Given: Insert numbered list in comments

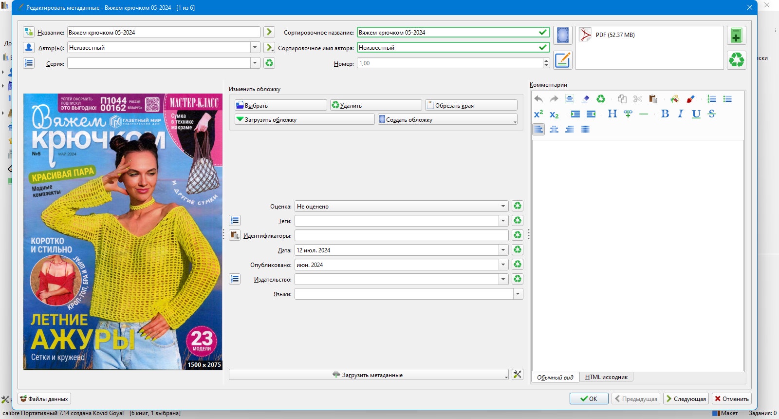Looking at the screenshot, I should point(712,99).
